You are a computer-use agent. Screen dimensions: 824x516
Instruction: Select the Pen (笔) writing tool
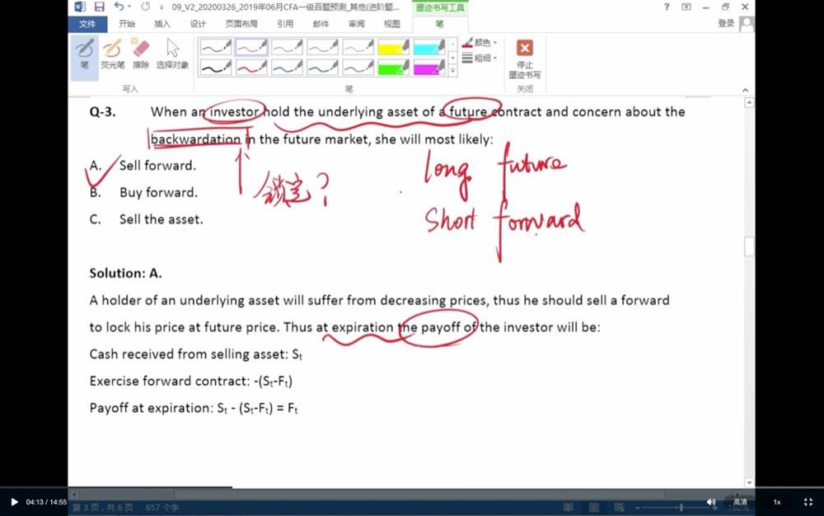point(84,54)
